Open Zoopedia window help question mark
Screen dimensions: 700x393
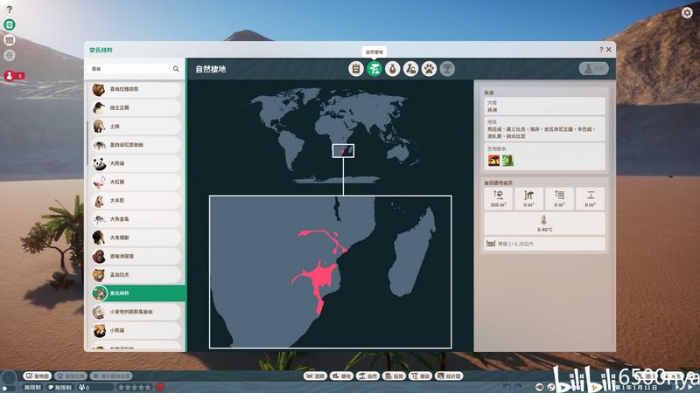(601, 50)
